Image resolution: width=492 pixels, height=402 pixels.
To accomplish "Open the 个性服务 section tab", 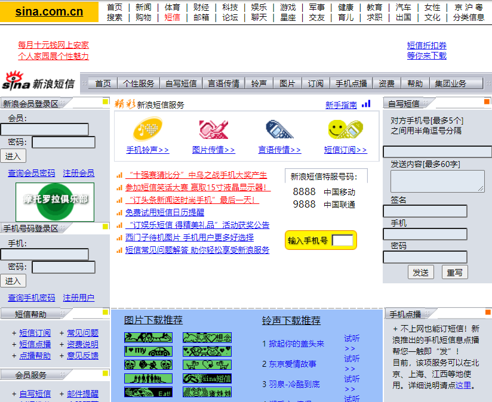I will pos(138,83).
